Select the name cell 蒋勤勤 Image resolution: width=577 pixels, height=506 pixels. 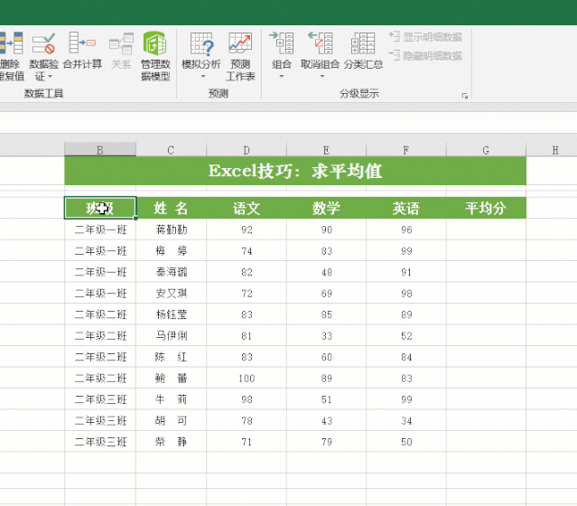click(171, 230)
